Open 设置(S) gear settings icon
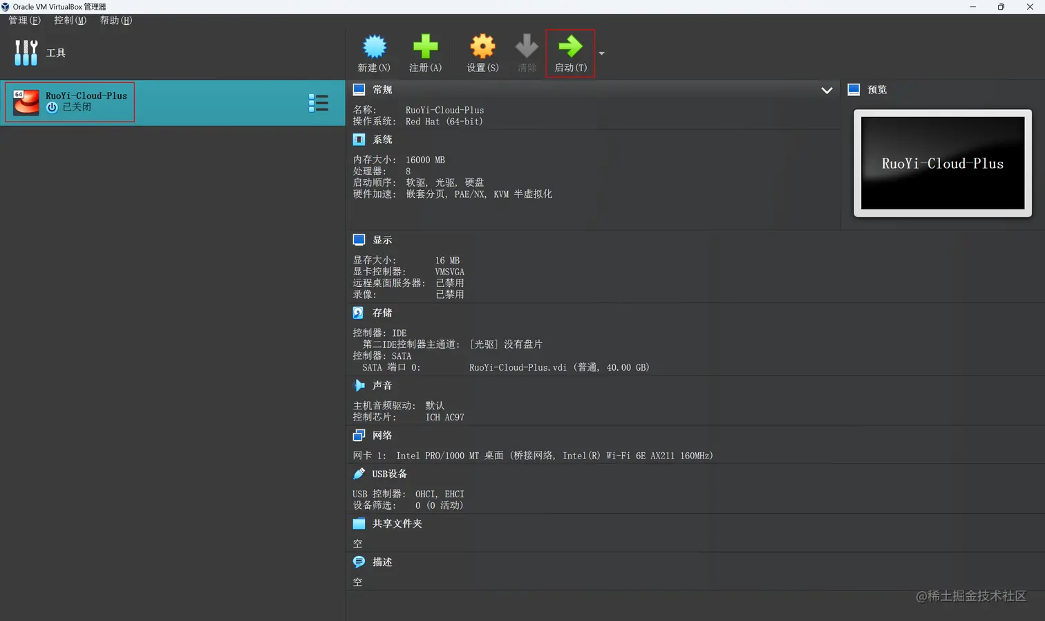The width and height of the screenshot is (1045, 621). tap(482, 46)
